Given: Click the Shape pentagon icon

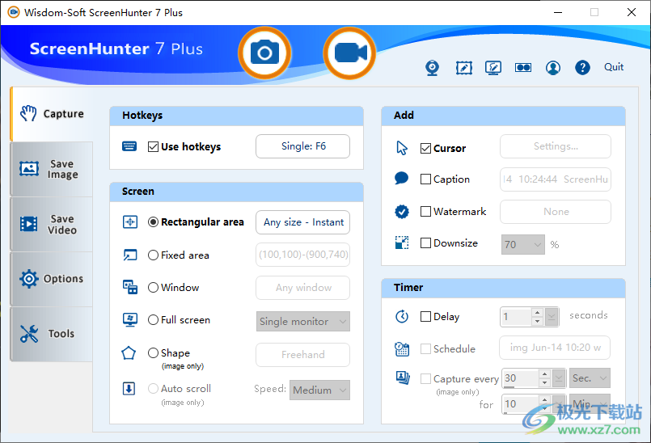Looking at the screenshot, I should pyautogui.click(x=129, y=353).
